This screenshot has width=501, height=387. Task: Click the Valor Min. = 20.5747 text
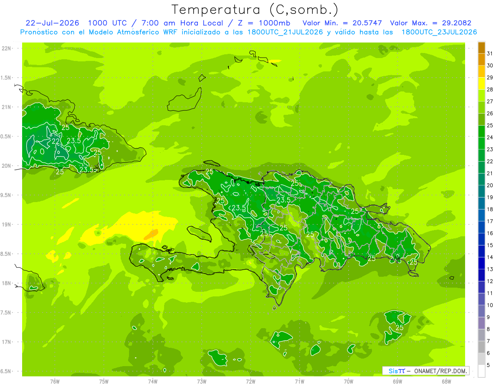coord(343,23)
